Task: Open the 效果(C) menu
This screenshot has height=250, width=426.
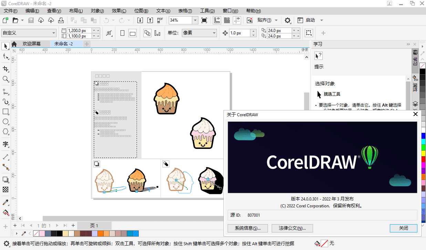Action: point(119,11)
